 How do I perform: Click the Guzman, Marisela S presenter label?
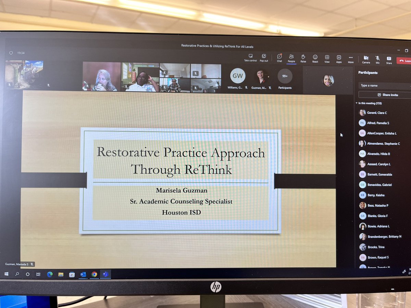20,264
